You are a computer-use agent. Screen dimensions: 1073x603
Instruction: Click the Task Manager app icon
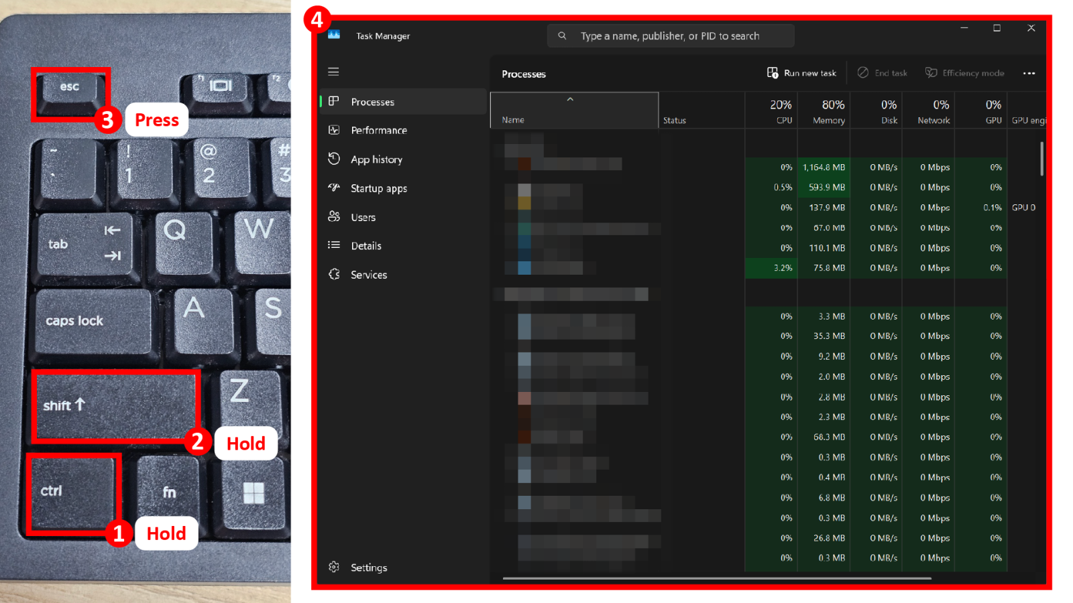pos(334,35)
